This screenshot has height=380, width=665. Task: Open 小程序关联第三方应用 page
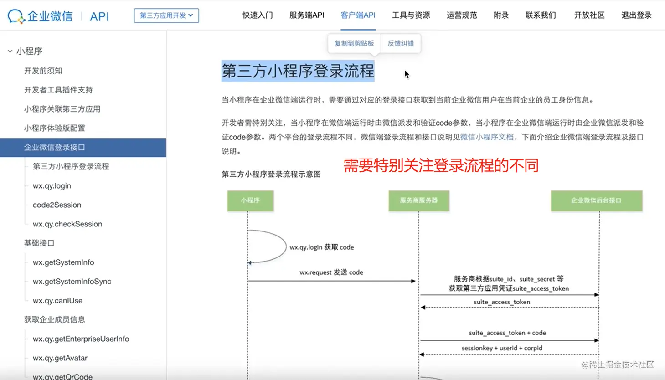tap(62, 109)
